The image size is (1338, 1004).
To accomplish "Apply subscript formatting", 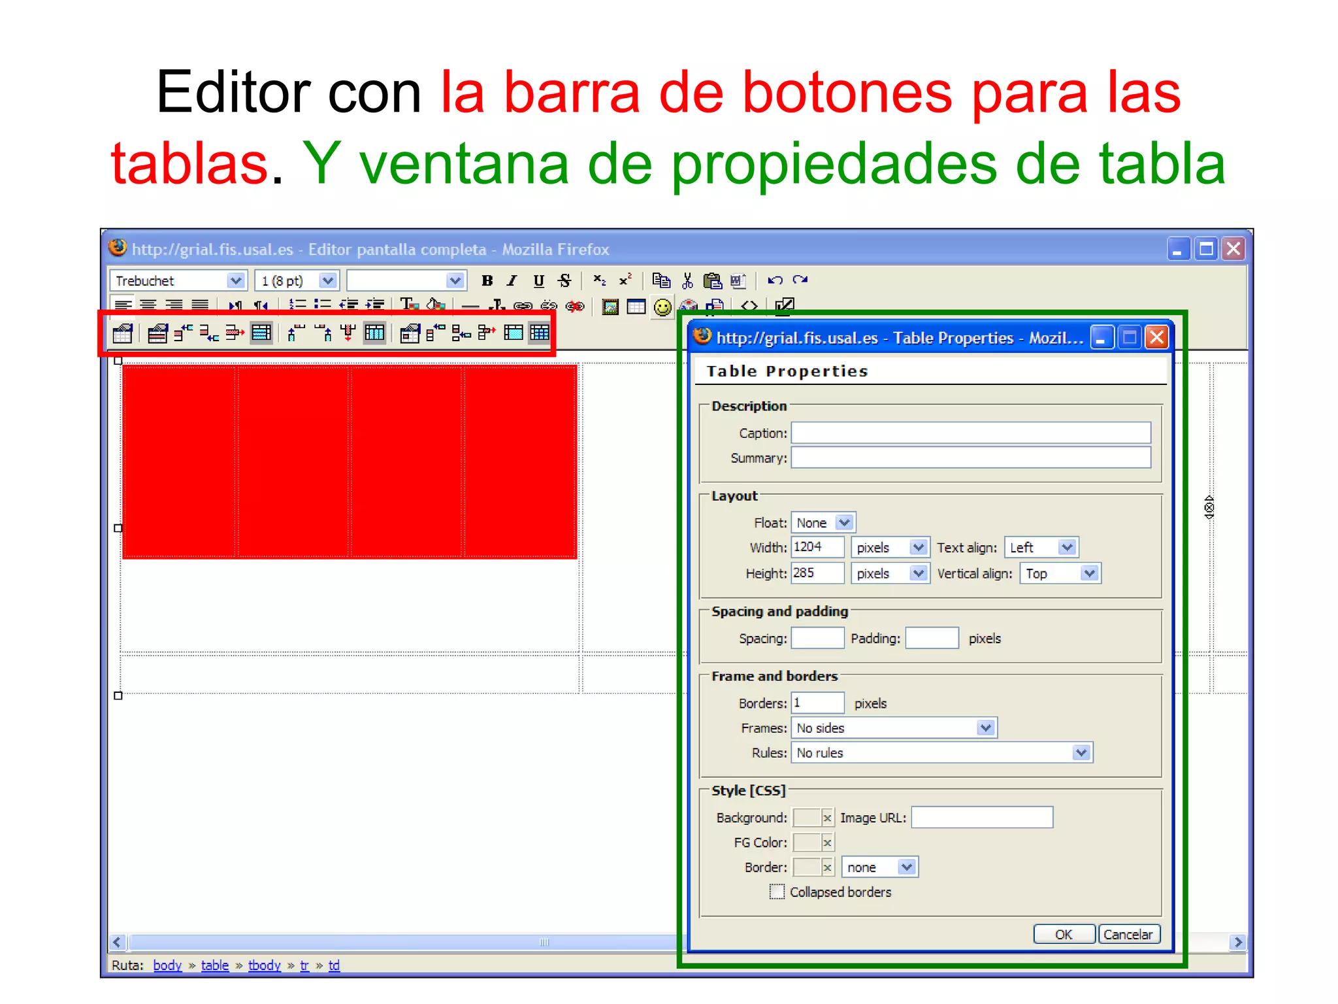I will click(599, 281).
